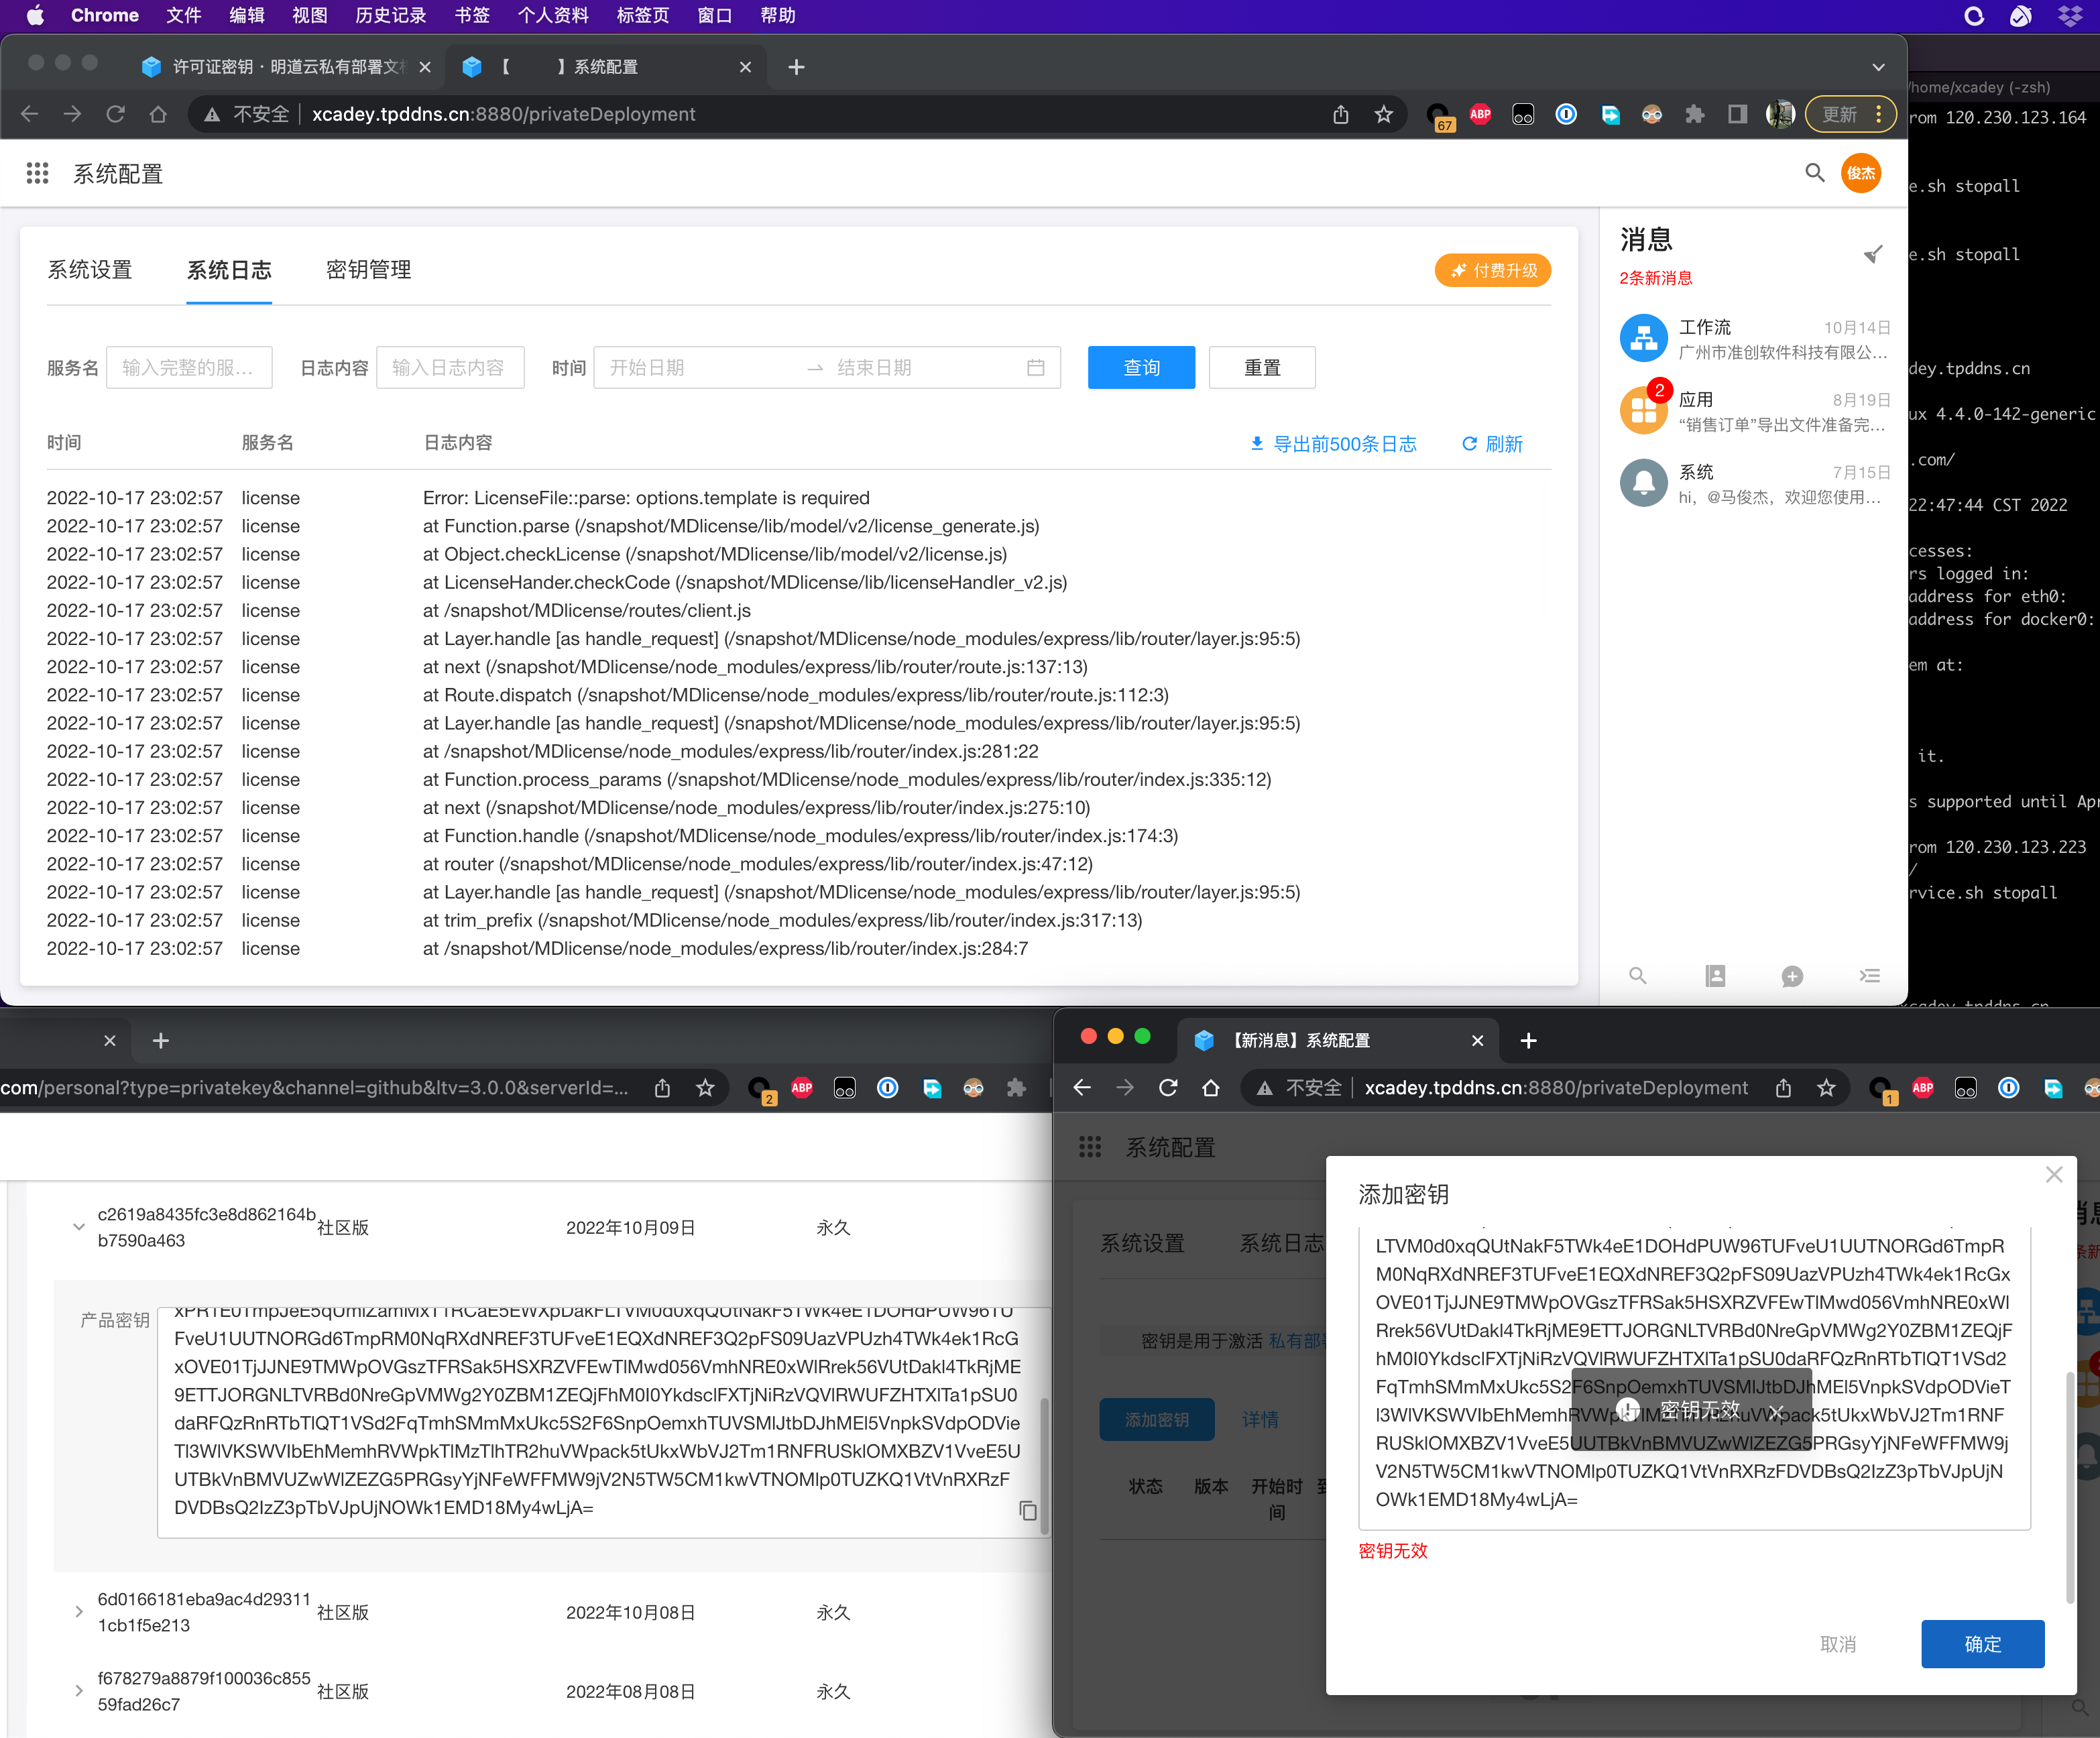Viewport: 2100px width, 1738px height.
Task: Click the calendar icon in the date range field
Action: (1036, 367)
